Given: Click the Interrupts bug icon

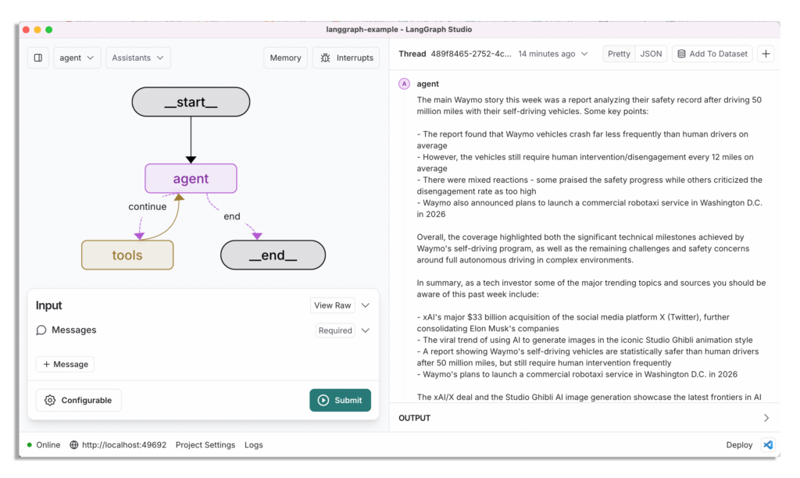Looking at the screenshot, I should click(326, 58).
